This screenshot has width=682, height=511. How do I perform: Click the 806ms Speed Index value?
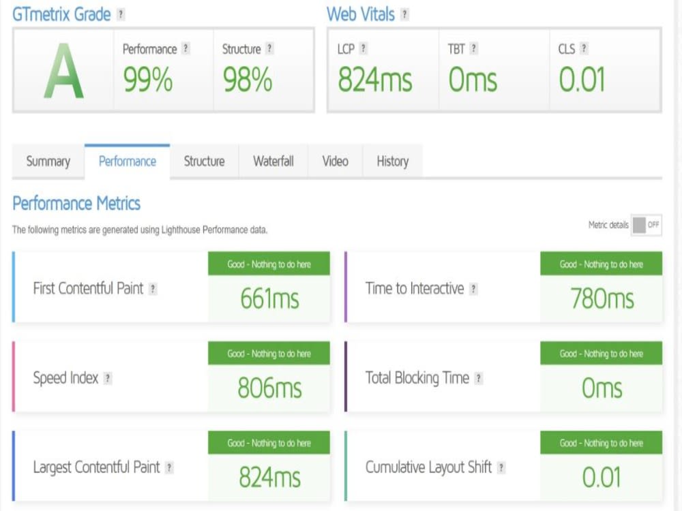tap(269, 388)
